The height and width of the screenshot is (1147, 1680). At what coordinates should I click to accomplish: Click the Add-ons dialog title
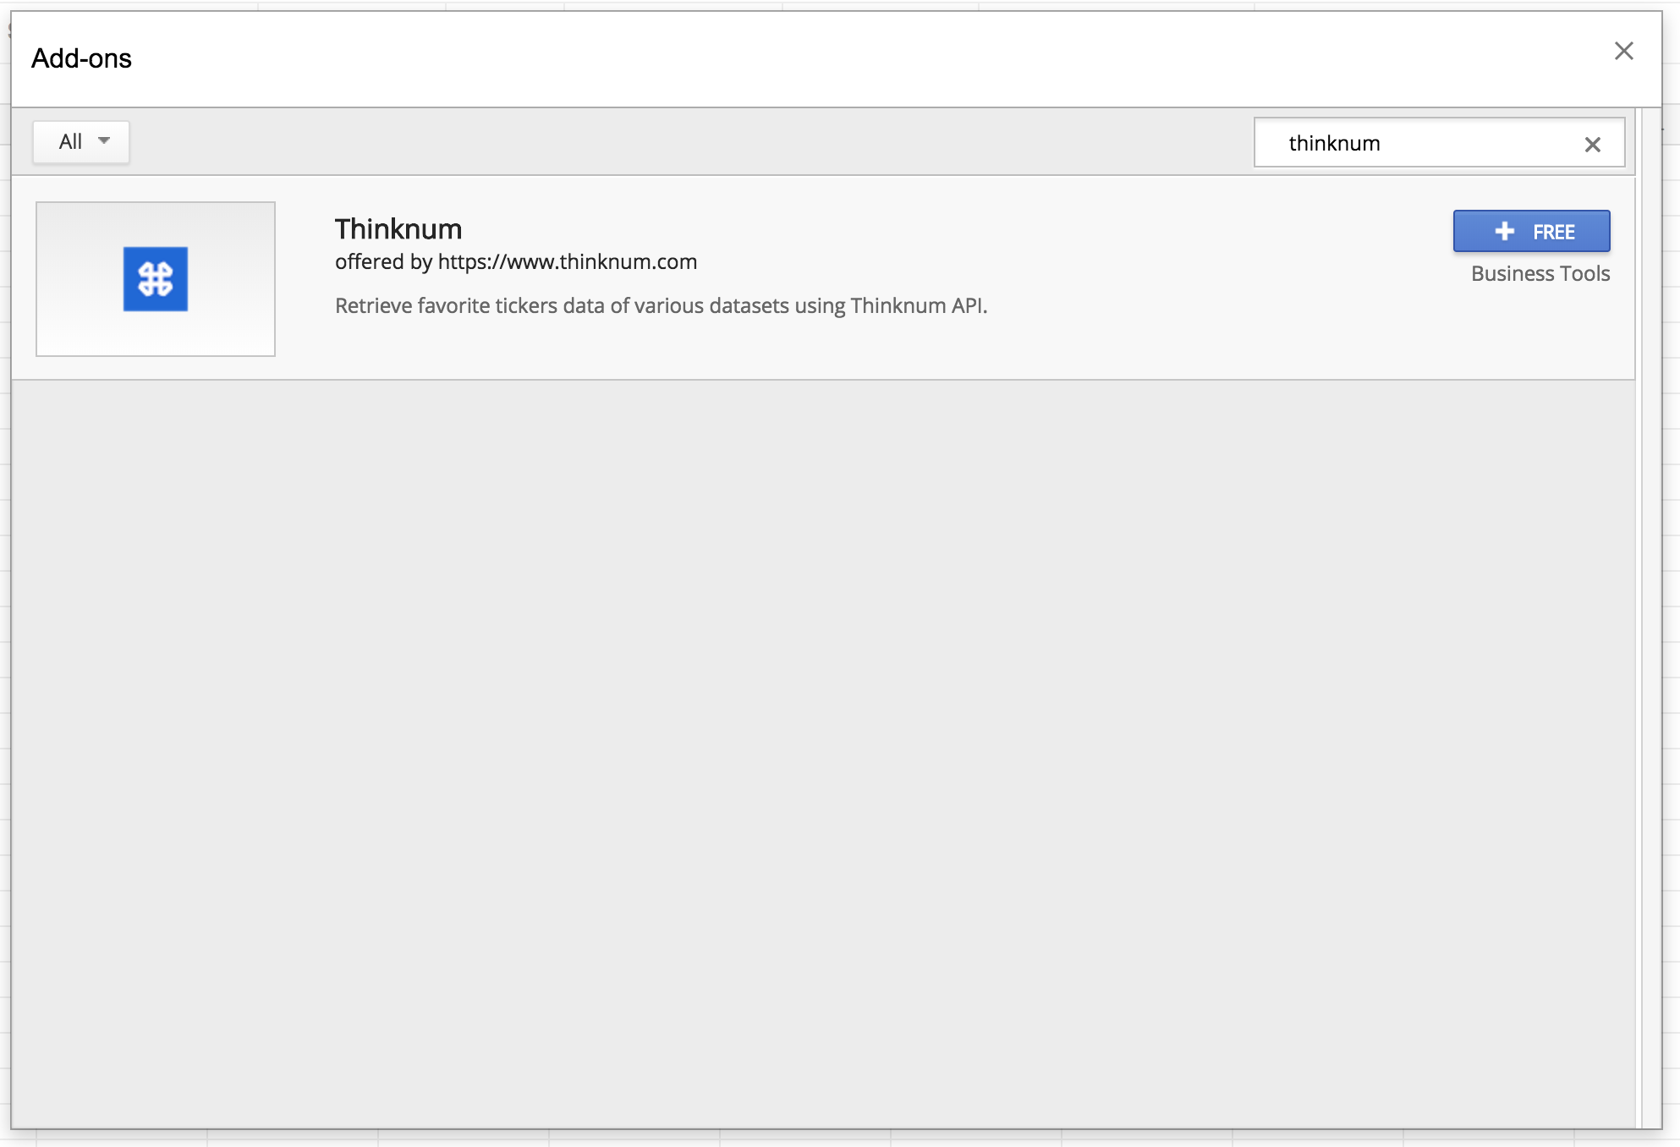(81, 59)
